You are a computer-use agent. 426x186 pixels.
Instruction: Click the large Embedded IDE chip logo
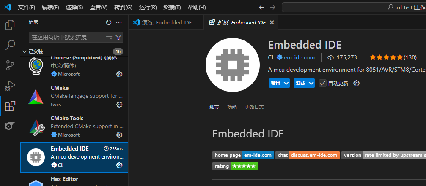[232, 65]
